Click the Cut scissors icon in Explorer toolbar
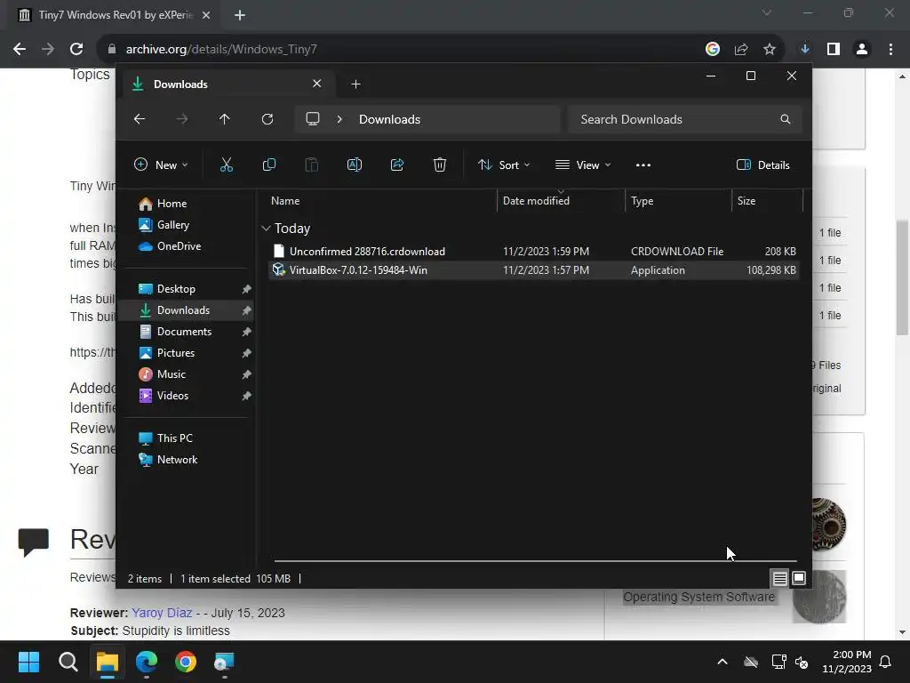 point(227,165)
